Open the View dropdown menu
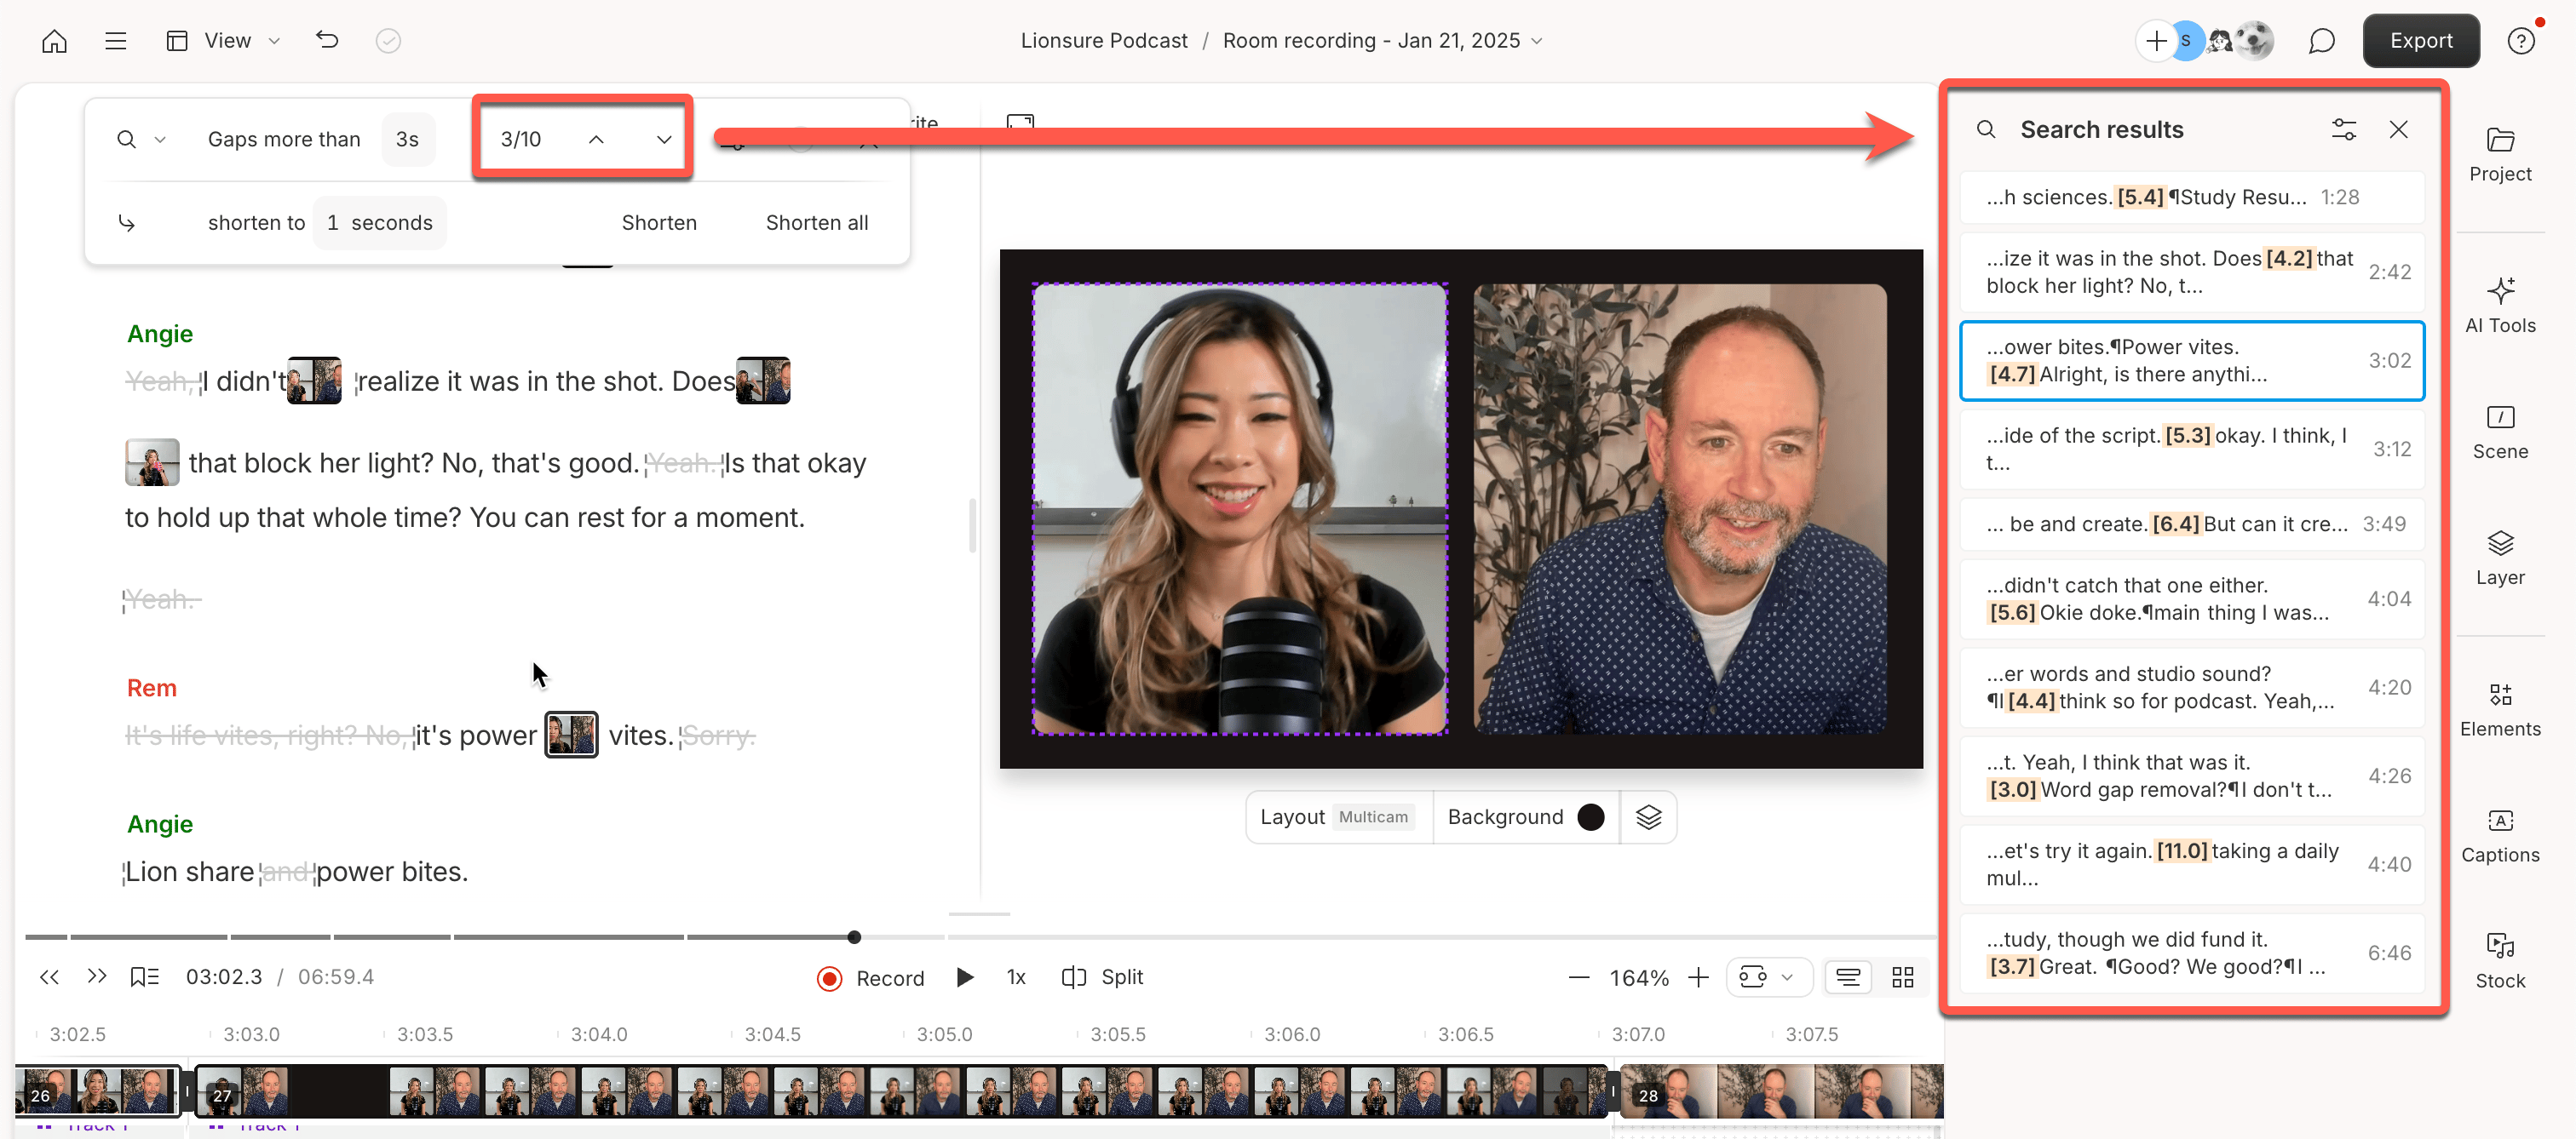The width and height of the screenshot is (2576, 1139). click(223, 41)
